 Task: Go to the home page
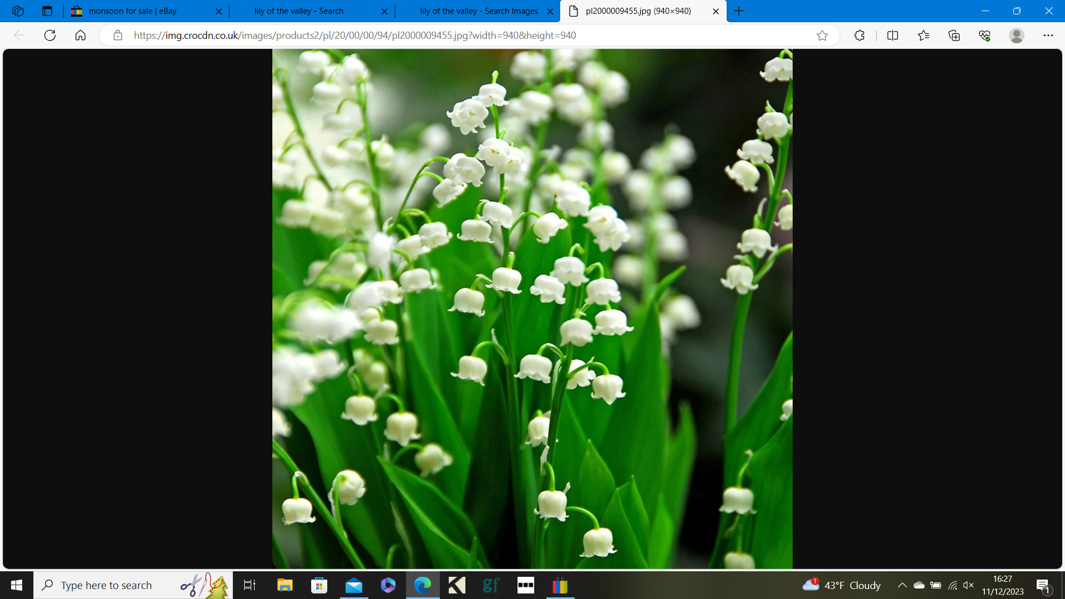[x=80, y=35]
